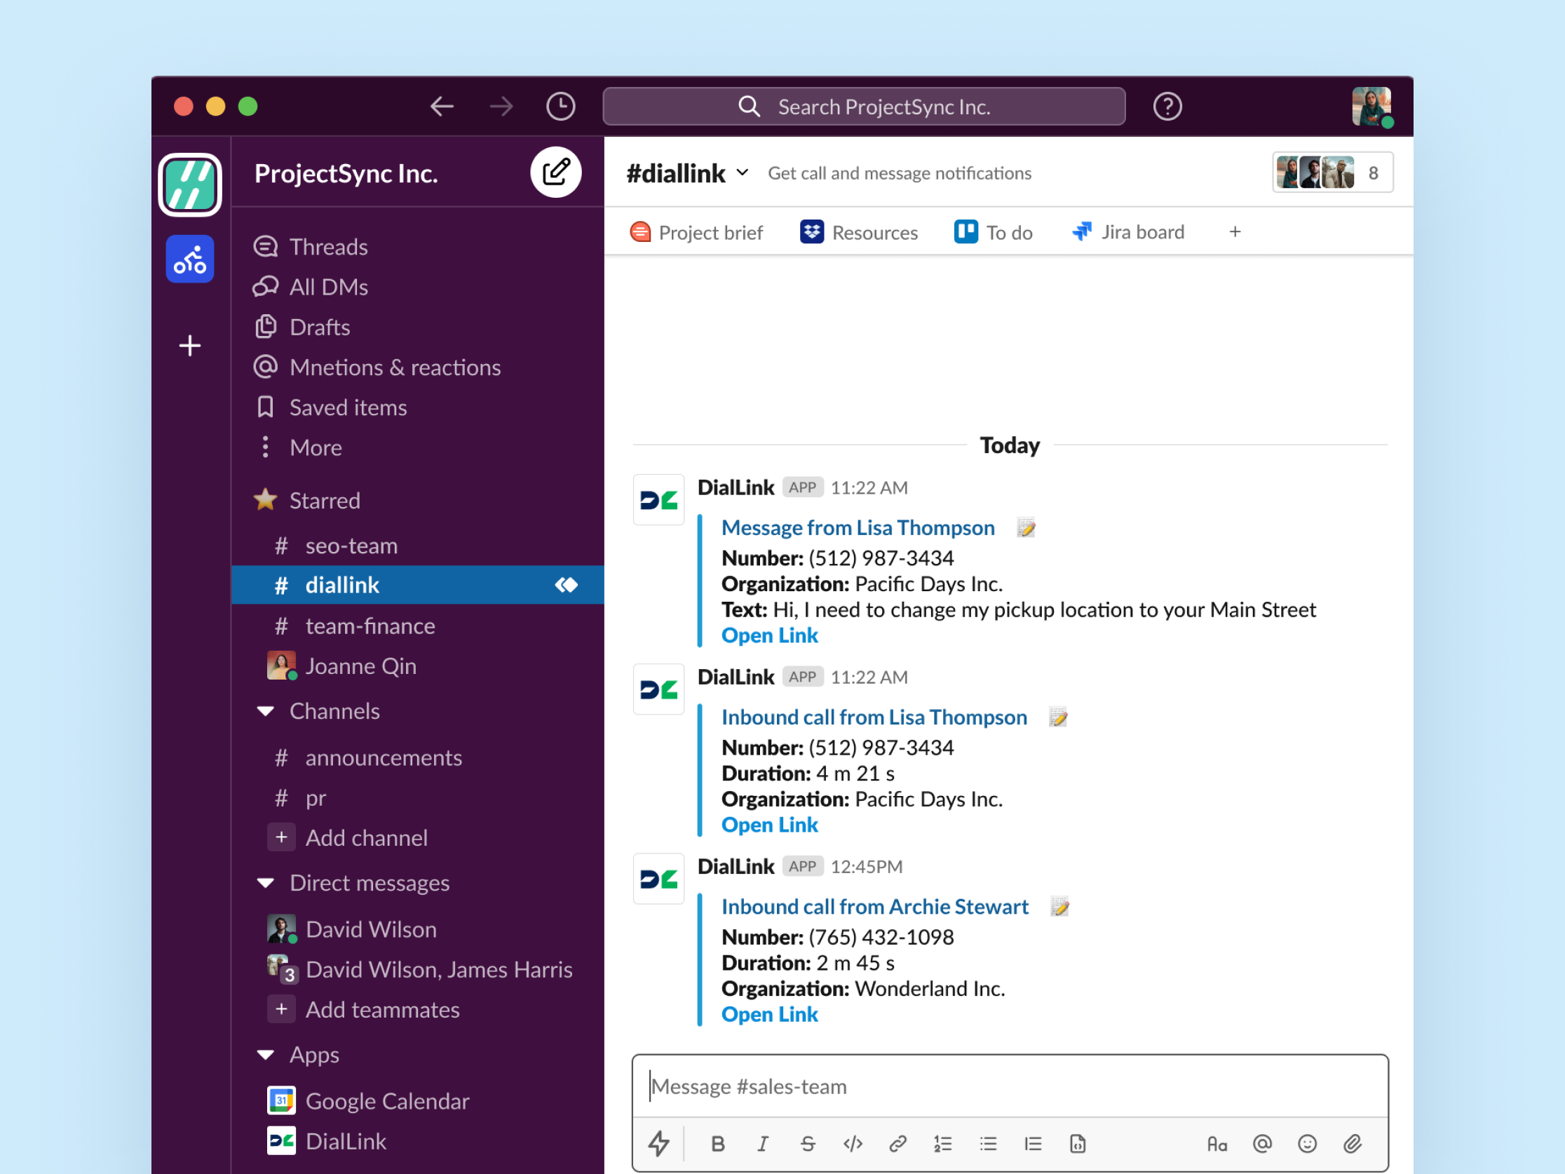Click the compose new message icon
Viewport: 1565px width, 1174px height.
[555, 172]
